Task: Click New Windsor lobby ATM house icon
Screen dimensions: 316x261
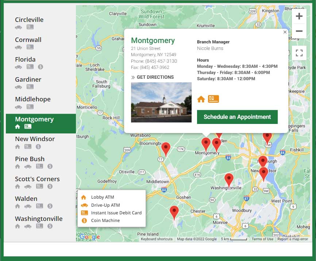Action: (x=18, y=147)
